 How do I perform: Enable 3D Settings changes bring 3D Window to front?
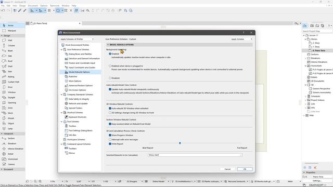click(x=110, y=113)
